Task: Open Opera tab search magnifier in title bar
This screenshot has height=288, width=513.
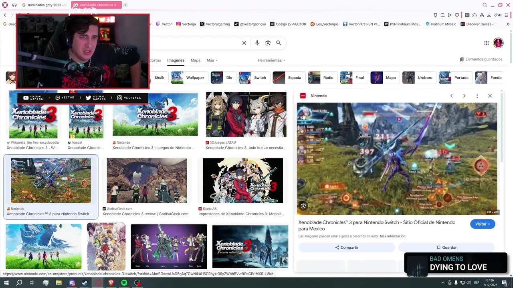Action: (x=485, y=5)
